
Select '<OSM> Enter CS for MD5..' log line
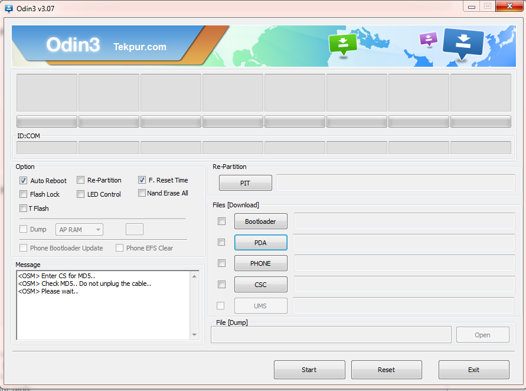[x=56, y=276]
